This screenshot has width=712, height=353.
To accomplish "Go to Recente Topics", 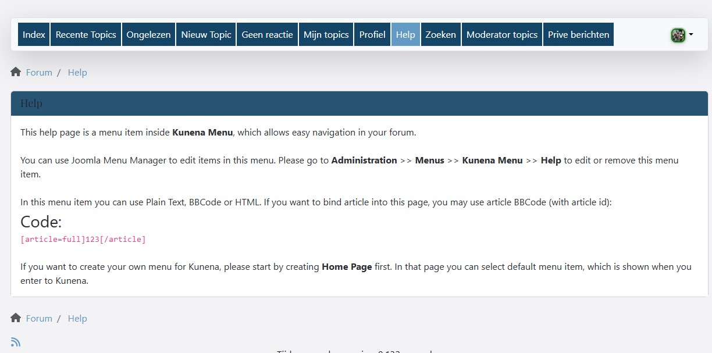I will (x=86, y=35).
